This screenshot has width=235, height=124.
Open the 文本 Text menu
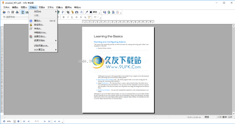point(51,7)
